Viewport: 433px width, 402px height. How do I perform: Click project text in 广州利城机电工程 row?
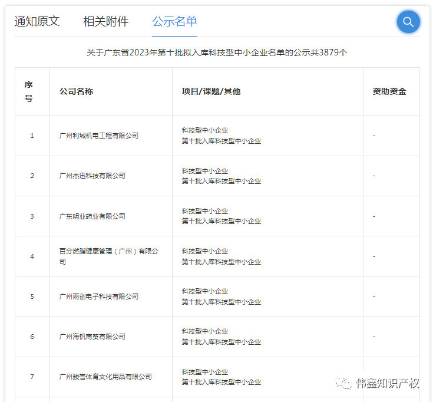(221, 136)
